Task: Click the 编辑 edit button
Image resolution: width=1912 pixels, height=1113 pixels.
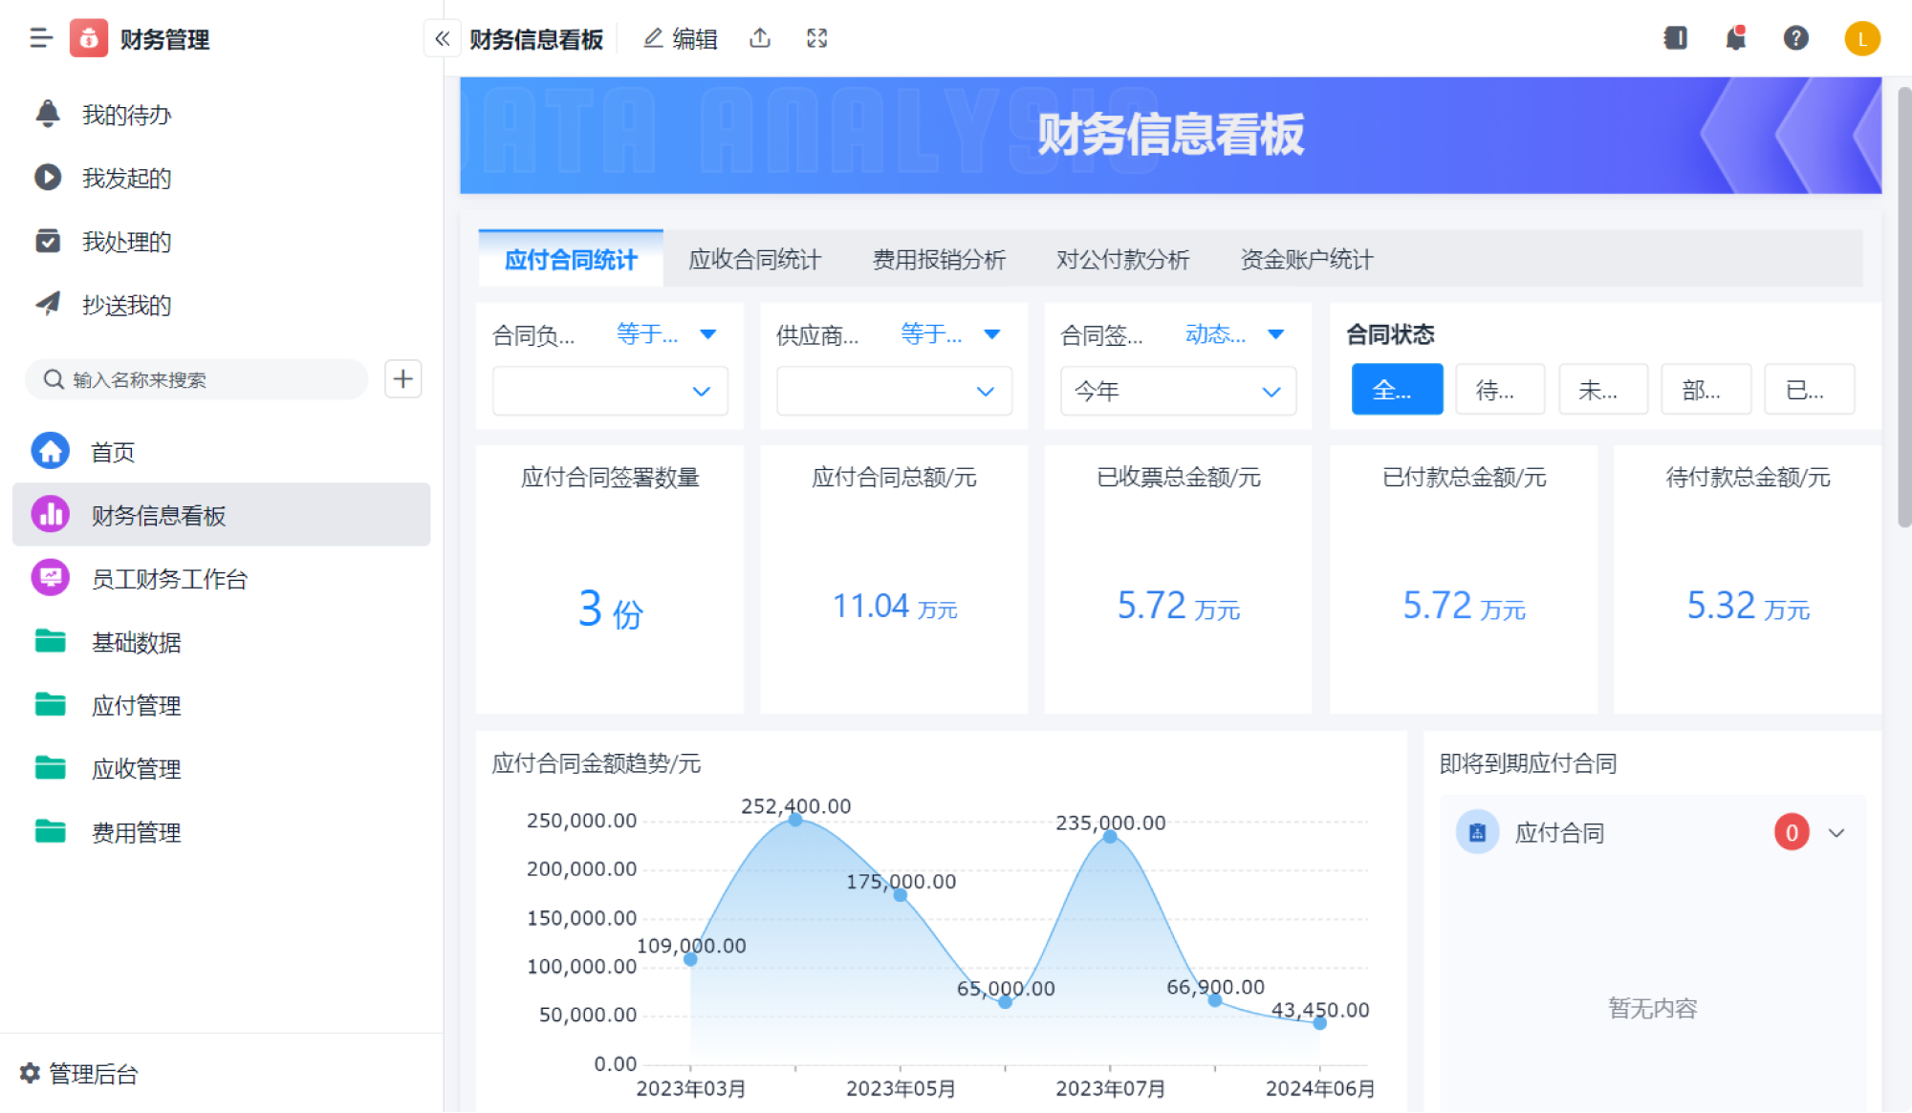Action: [681, 38]
